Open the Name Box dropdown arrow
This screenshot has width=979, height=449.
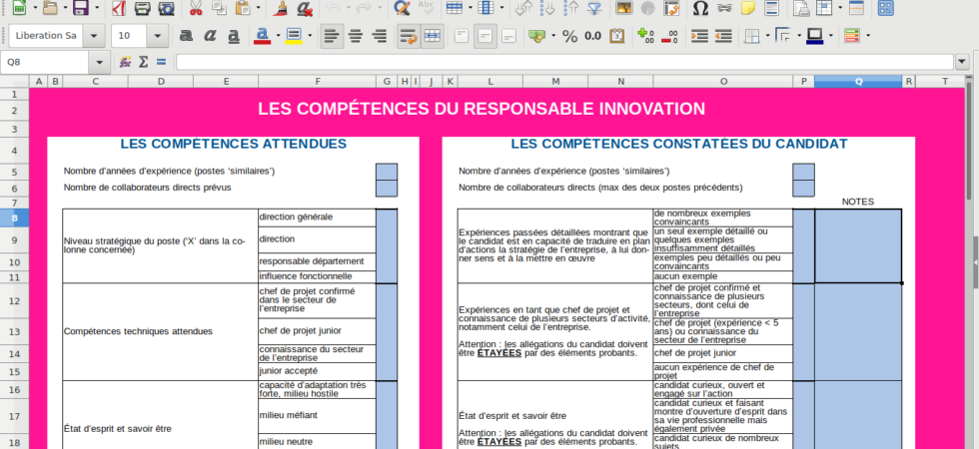(98, 62)
